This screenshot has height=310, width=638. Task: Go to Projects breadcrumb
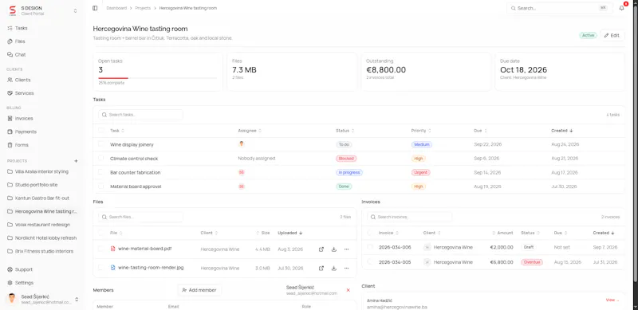point(143,8)
